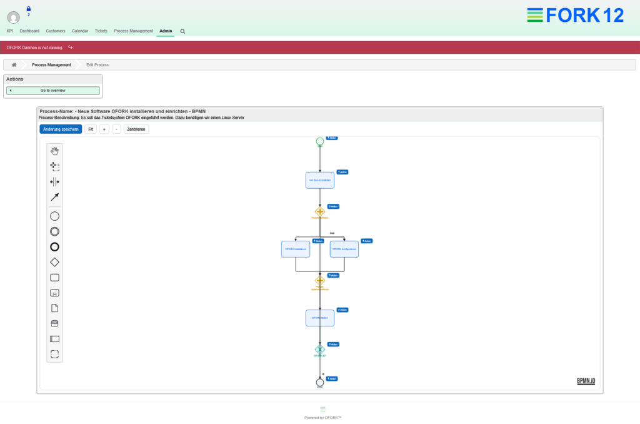Select the end event circle in diagram
Image resolution: width=640 pixels, height=424 pixels.
(320, 383)
